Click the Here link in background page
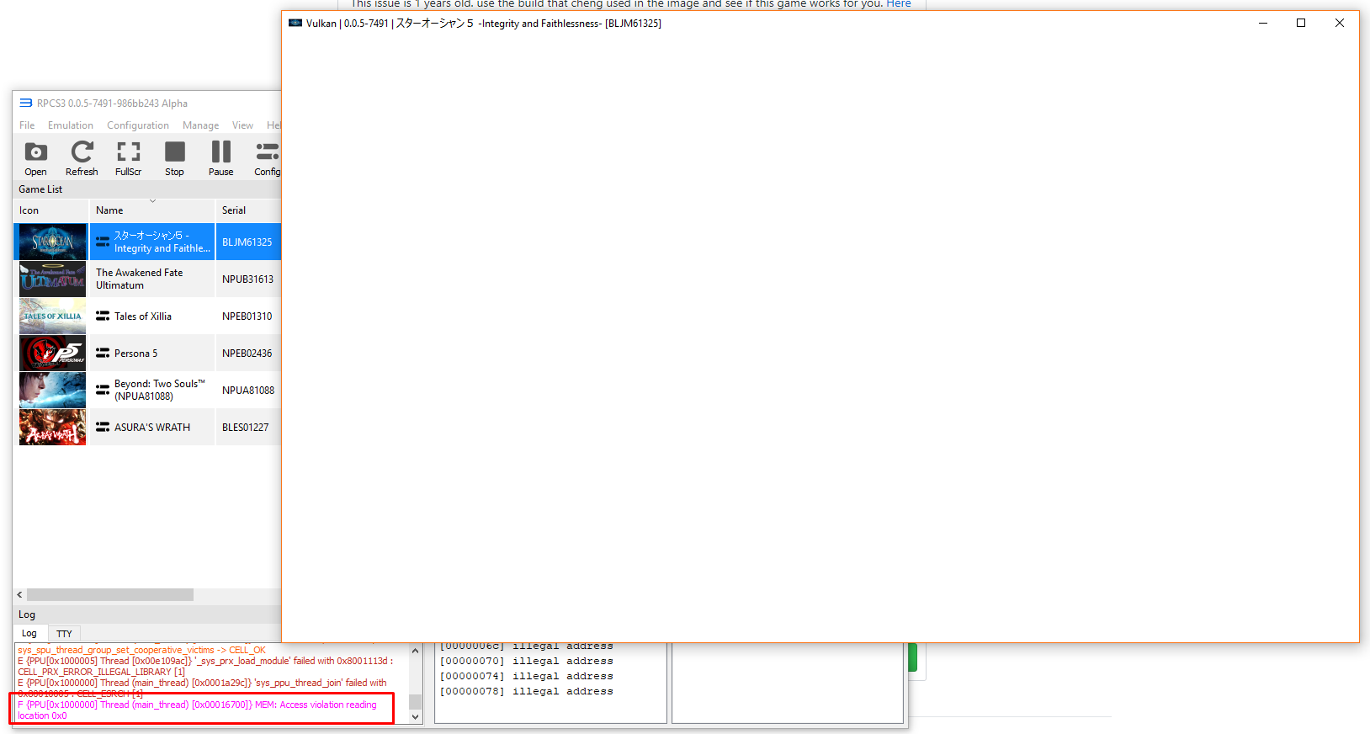 (899, 4)
